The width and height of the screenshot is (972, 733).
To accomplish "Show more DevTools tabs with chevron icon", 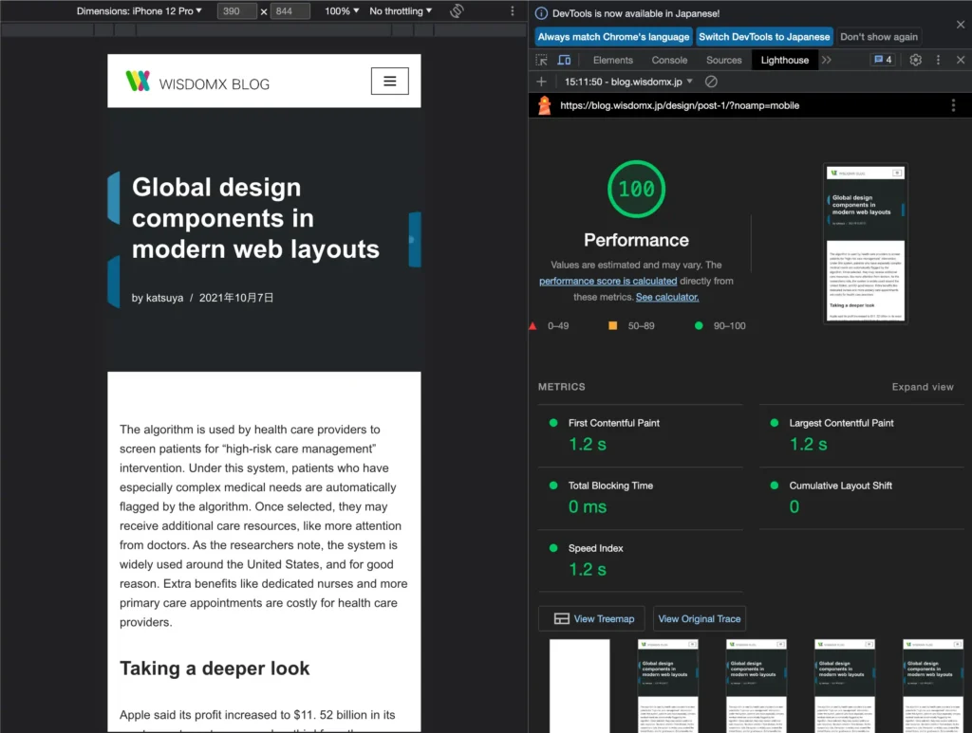I will (x=826, y=60).
